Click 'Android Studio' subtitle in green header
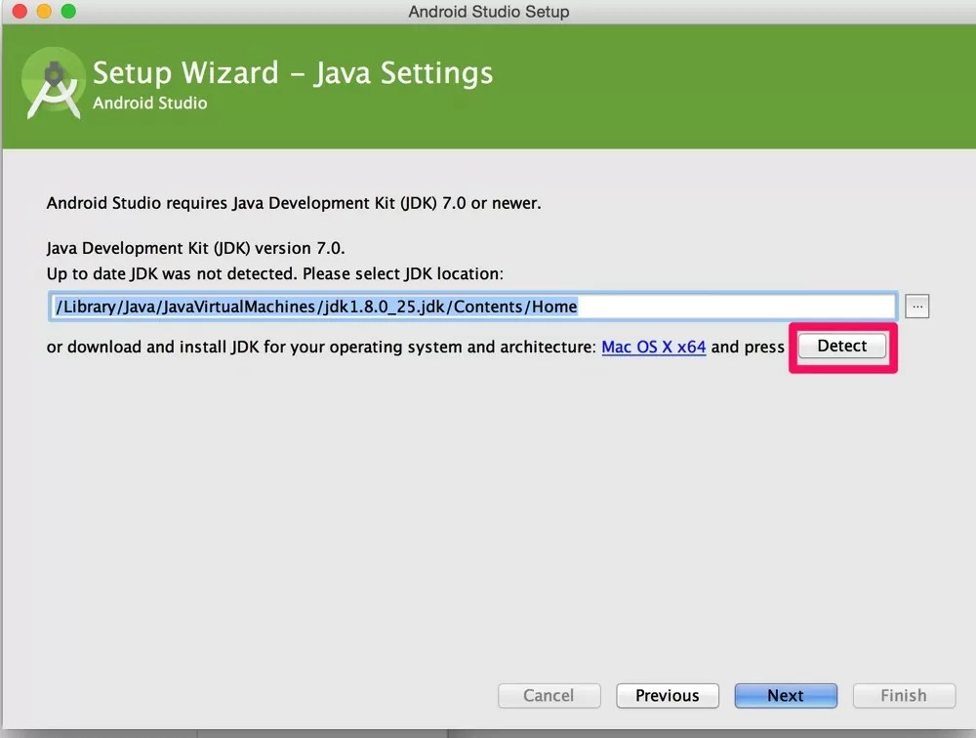The image size is (976, 738). 150,102
